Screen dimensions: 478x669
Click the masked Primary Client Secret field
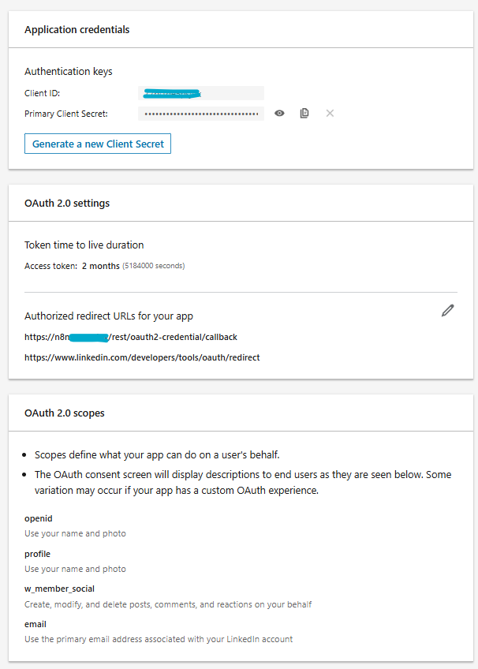tap(201, 114)
